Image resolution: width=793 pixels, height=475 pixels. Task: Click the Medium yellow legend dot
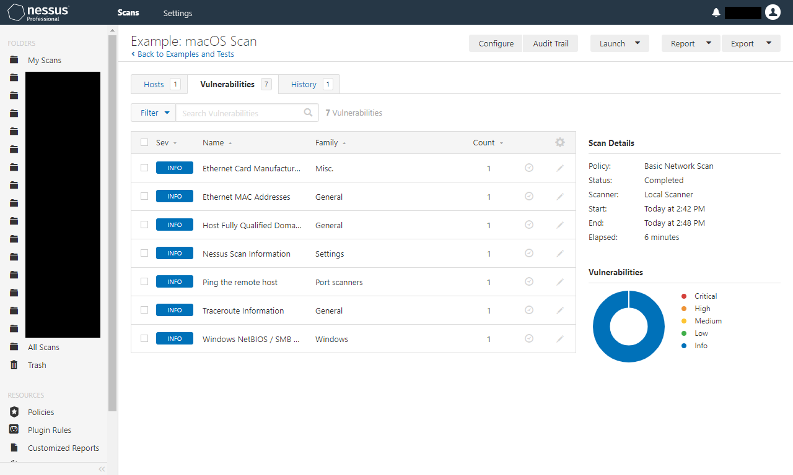pos(684,321)
